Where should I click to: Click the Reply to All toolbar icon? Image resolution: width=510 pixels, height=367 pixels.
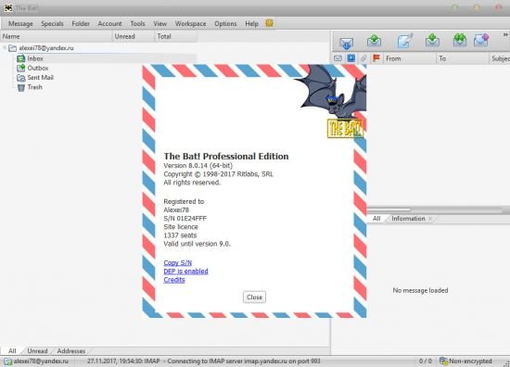tap(460, 40)
